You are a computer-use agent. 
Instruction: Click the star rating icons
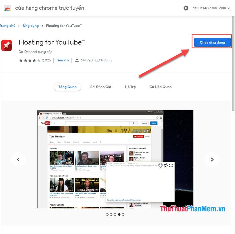click(30, 60)
